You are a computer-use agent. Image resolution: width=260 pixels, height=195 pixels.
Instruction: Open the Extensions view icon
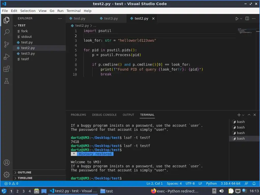[x=6, y=69]
